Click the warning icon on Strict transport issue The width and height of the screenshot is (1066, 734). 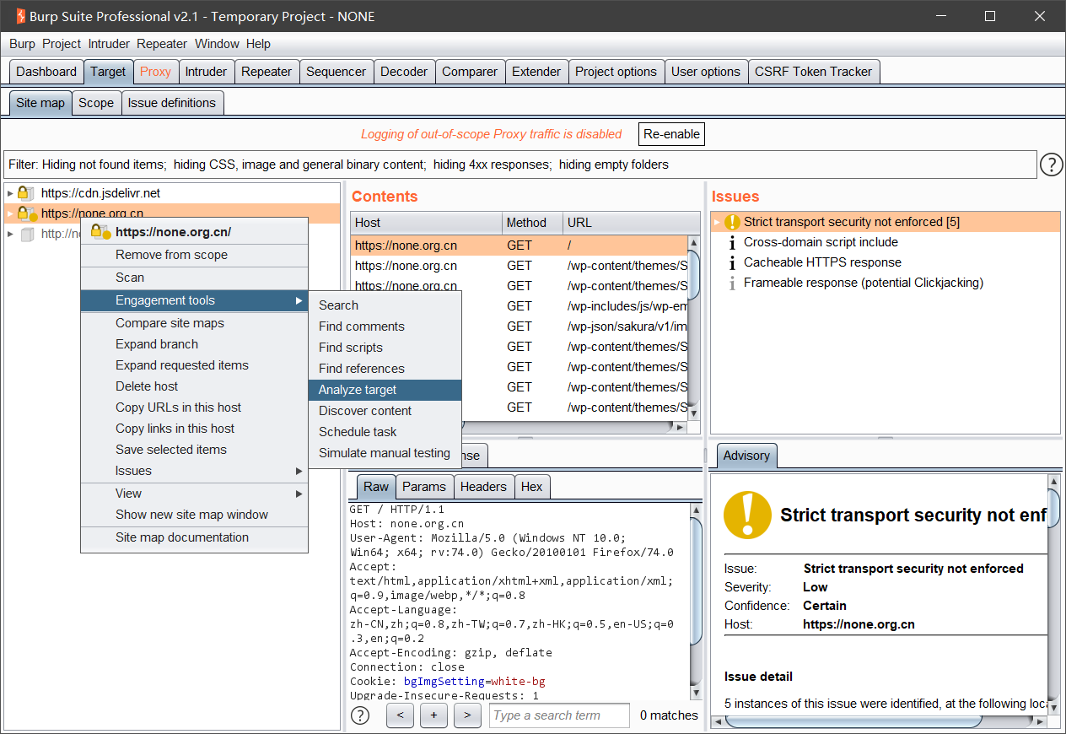[732, 222]
